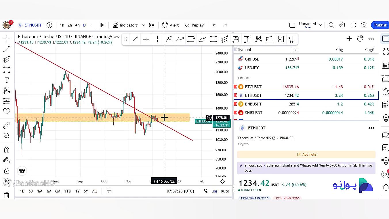Open the Indicators dialog
This screenshot has width=389, height=219.
click(x=125, y=25)
